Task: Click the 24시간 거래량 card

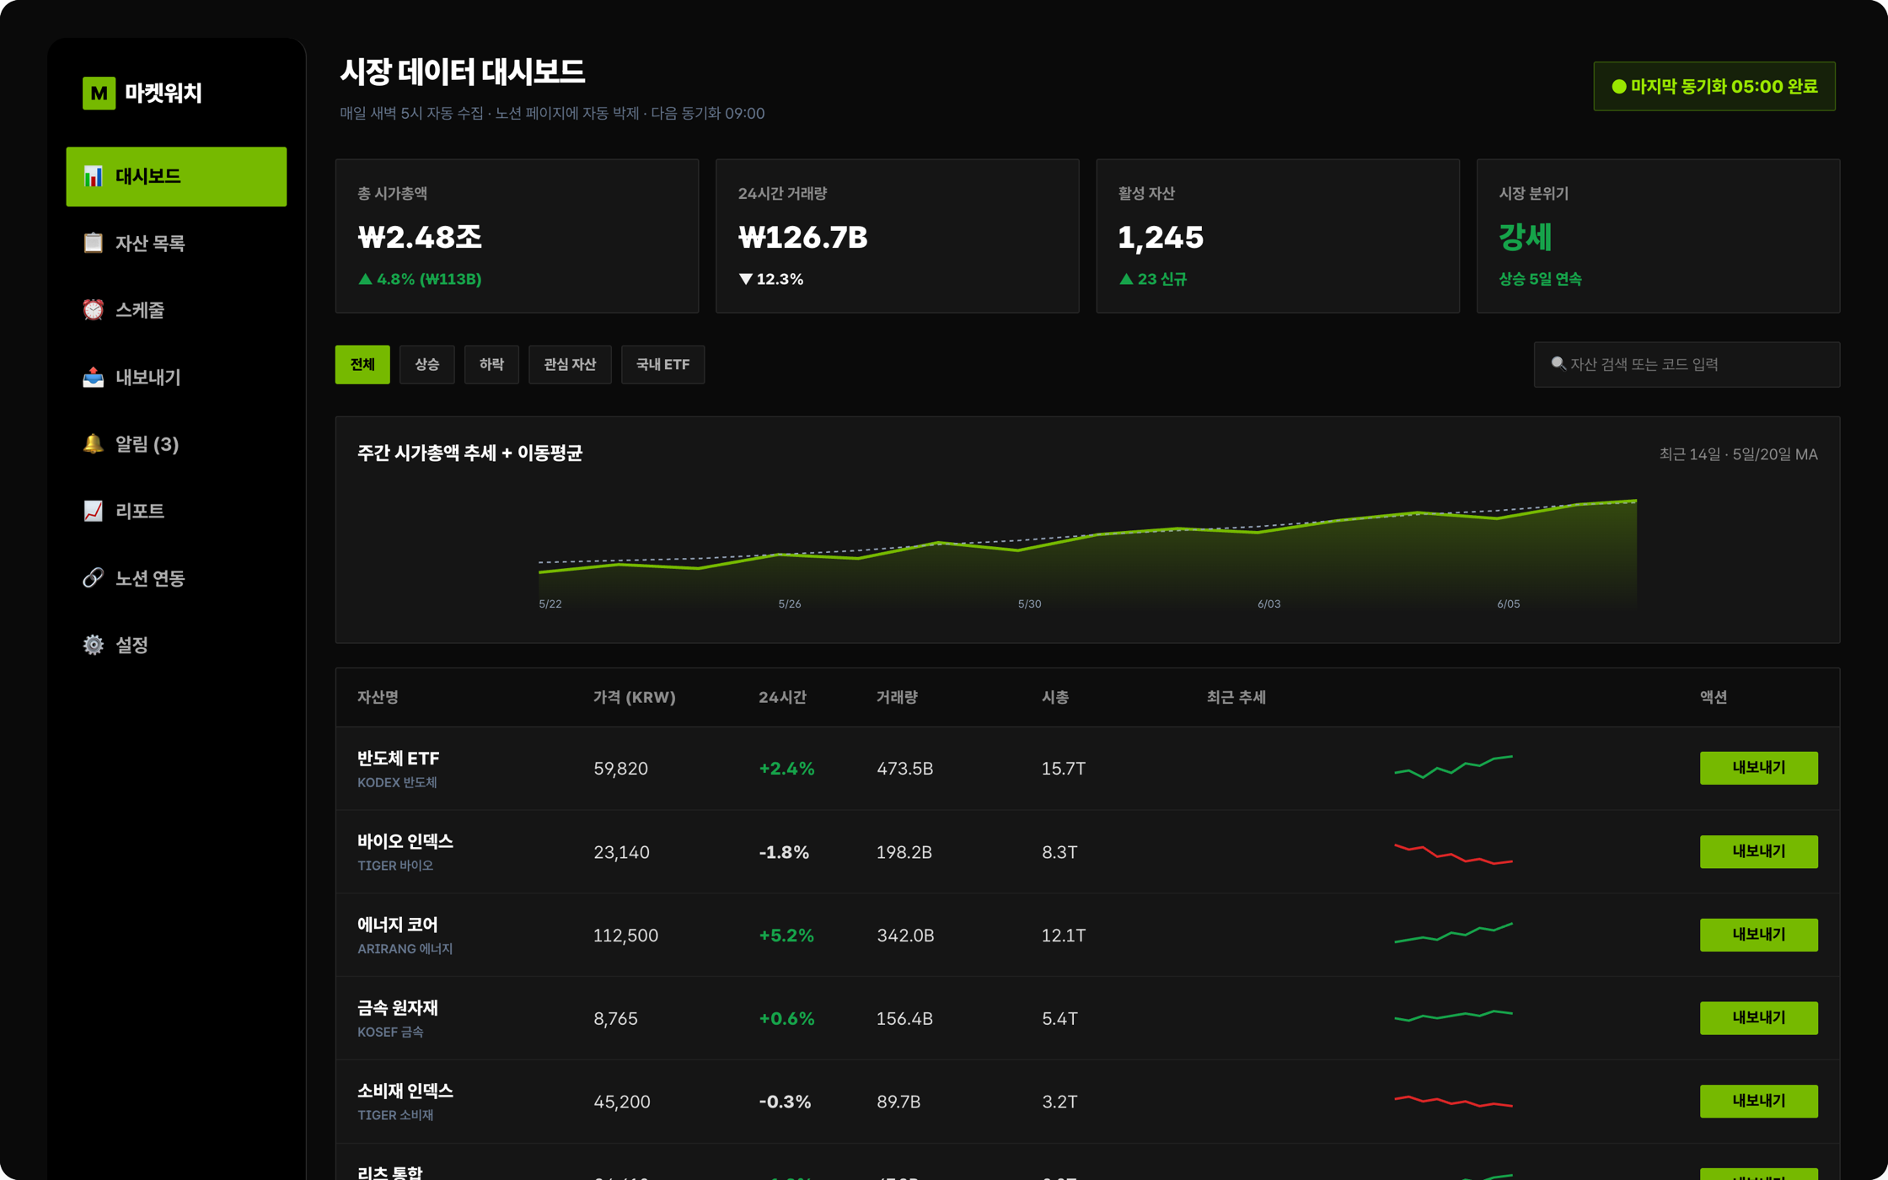Action: [x=897, y=236]
